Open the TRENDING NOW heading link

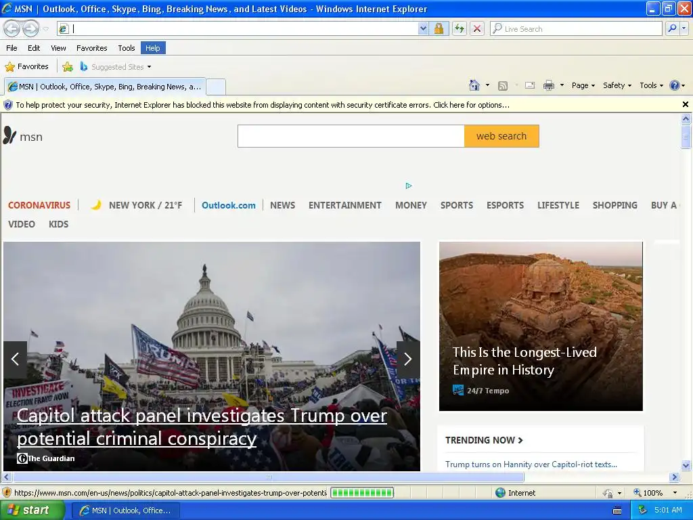[484, 440]
